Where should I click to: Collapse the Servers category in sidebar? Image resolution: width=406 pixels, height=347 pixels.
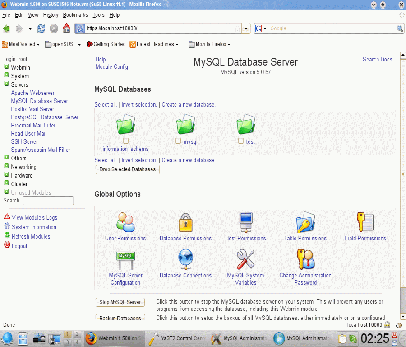click(6, 84)
